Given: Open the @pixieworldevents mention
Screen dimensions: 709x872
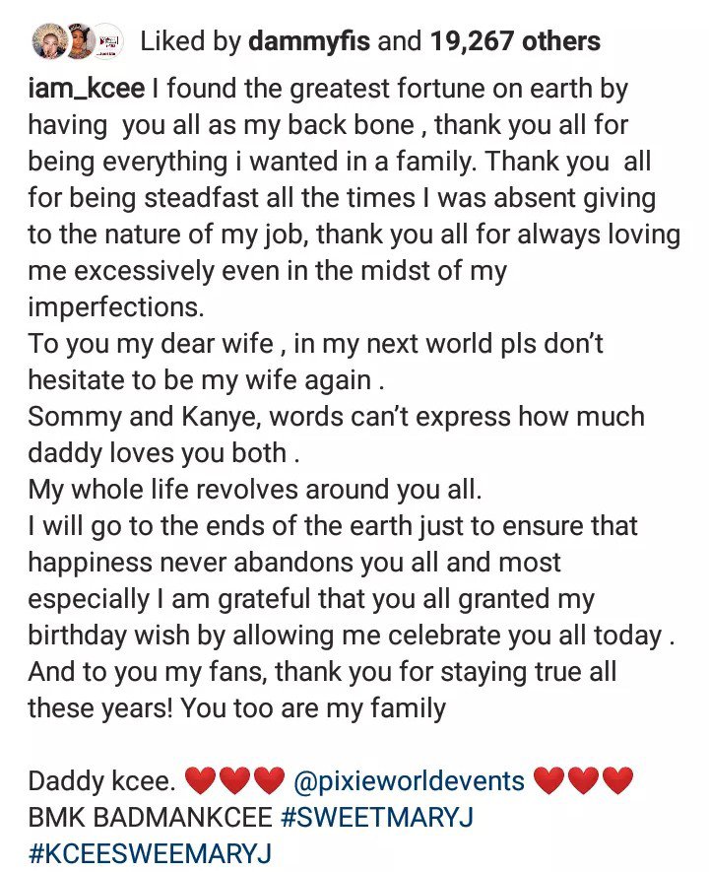Looking at the screenshot, I should coord(409,781).
